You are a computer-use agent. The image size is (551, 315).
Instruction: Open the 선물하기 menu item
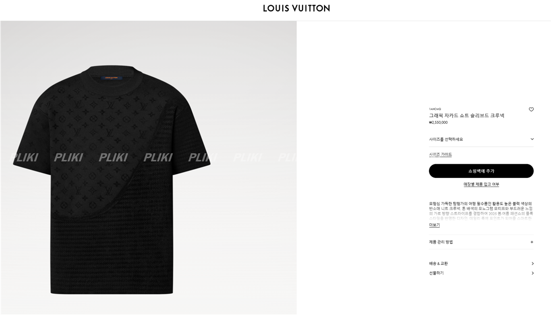coord(481,273)
